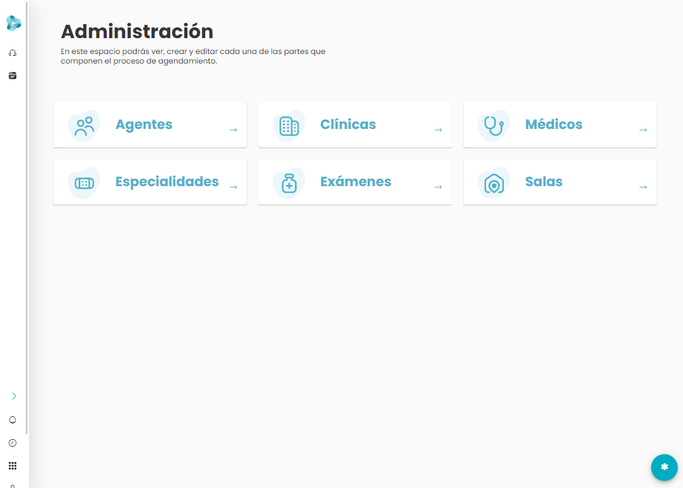This screenshot has width=683, height=488.
Task: Click the arrow on the Agentes card
Action: 233,130
